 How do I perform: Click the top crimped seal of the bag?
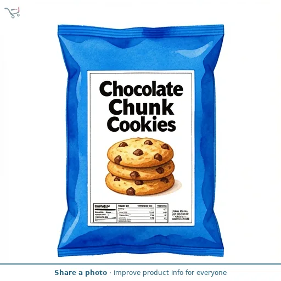point(140,30)
